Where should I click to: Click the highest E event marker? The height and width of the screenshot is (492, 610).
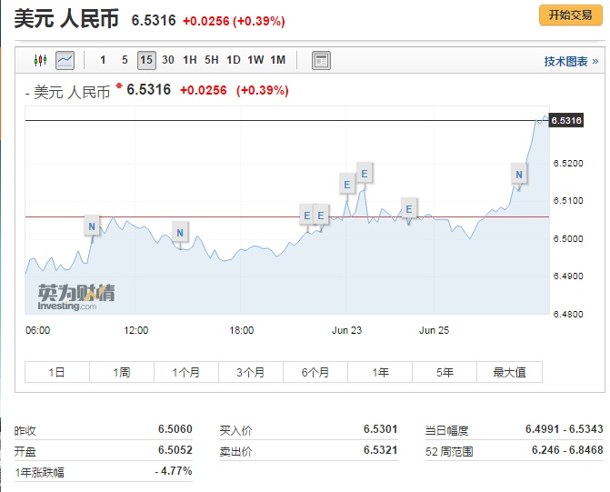click(364, 172)
